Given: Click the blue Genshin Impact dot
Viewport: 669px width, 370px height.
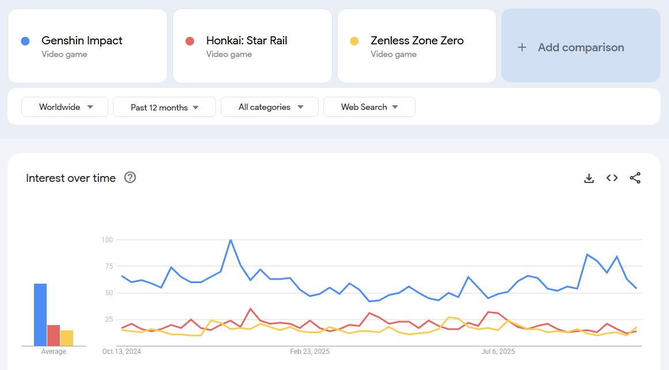Looking at the screenshot, I should coord(25,41).
